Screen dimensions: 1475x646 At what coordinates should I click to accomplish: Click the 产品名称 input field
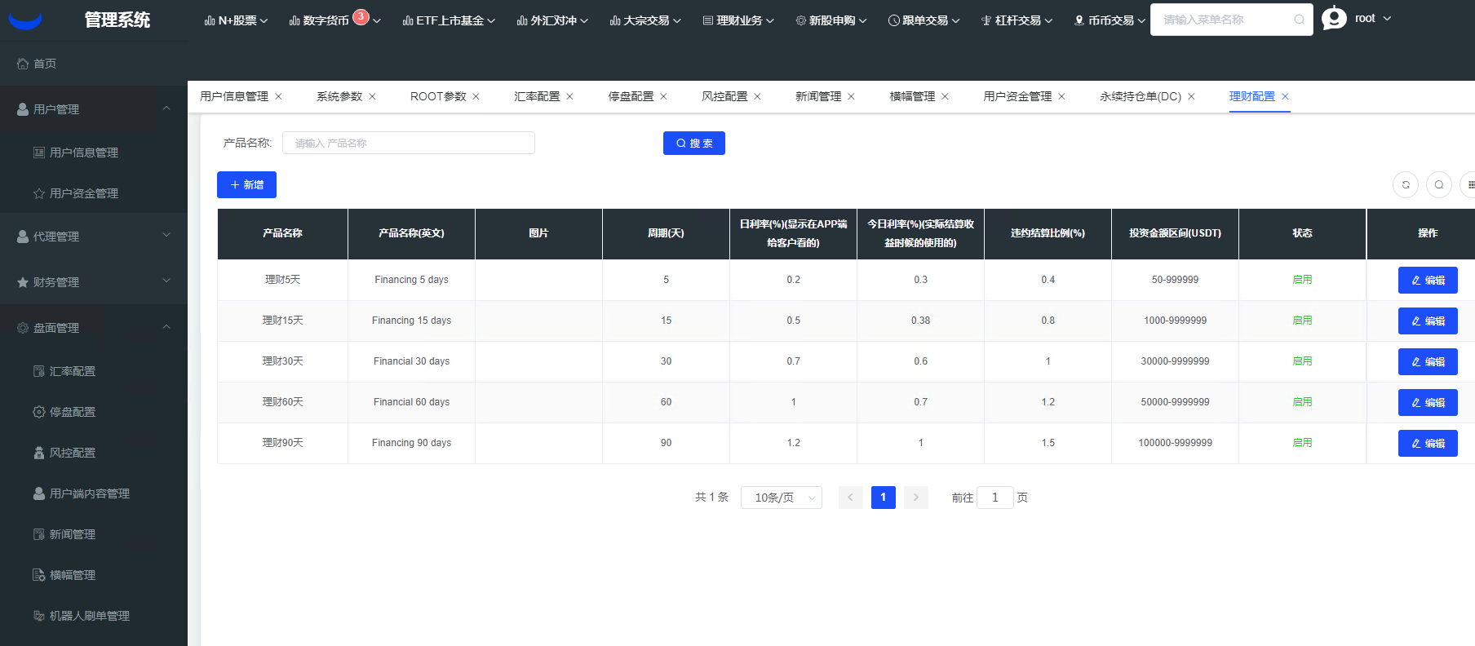click(408, 143)
